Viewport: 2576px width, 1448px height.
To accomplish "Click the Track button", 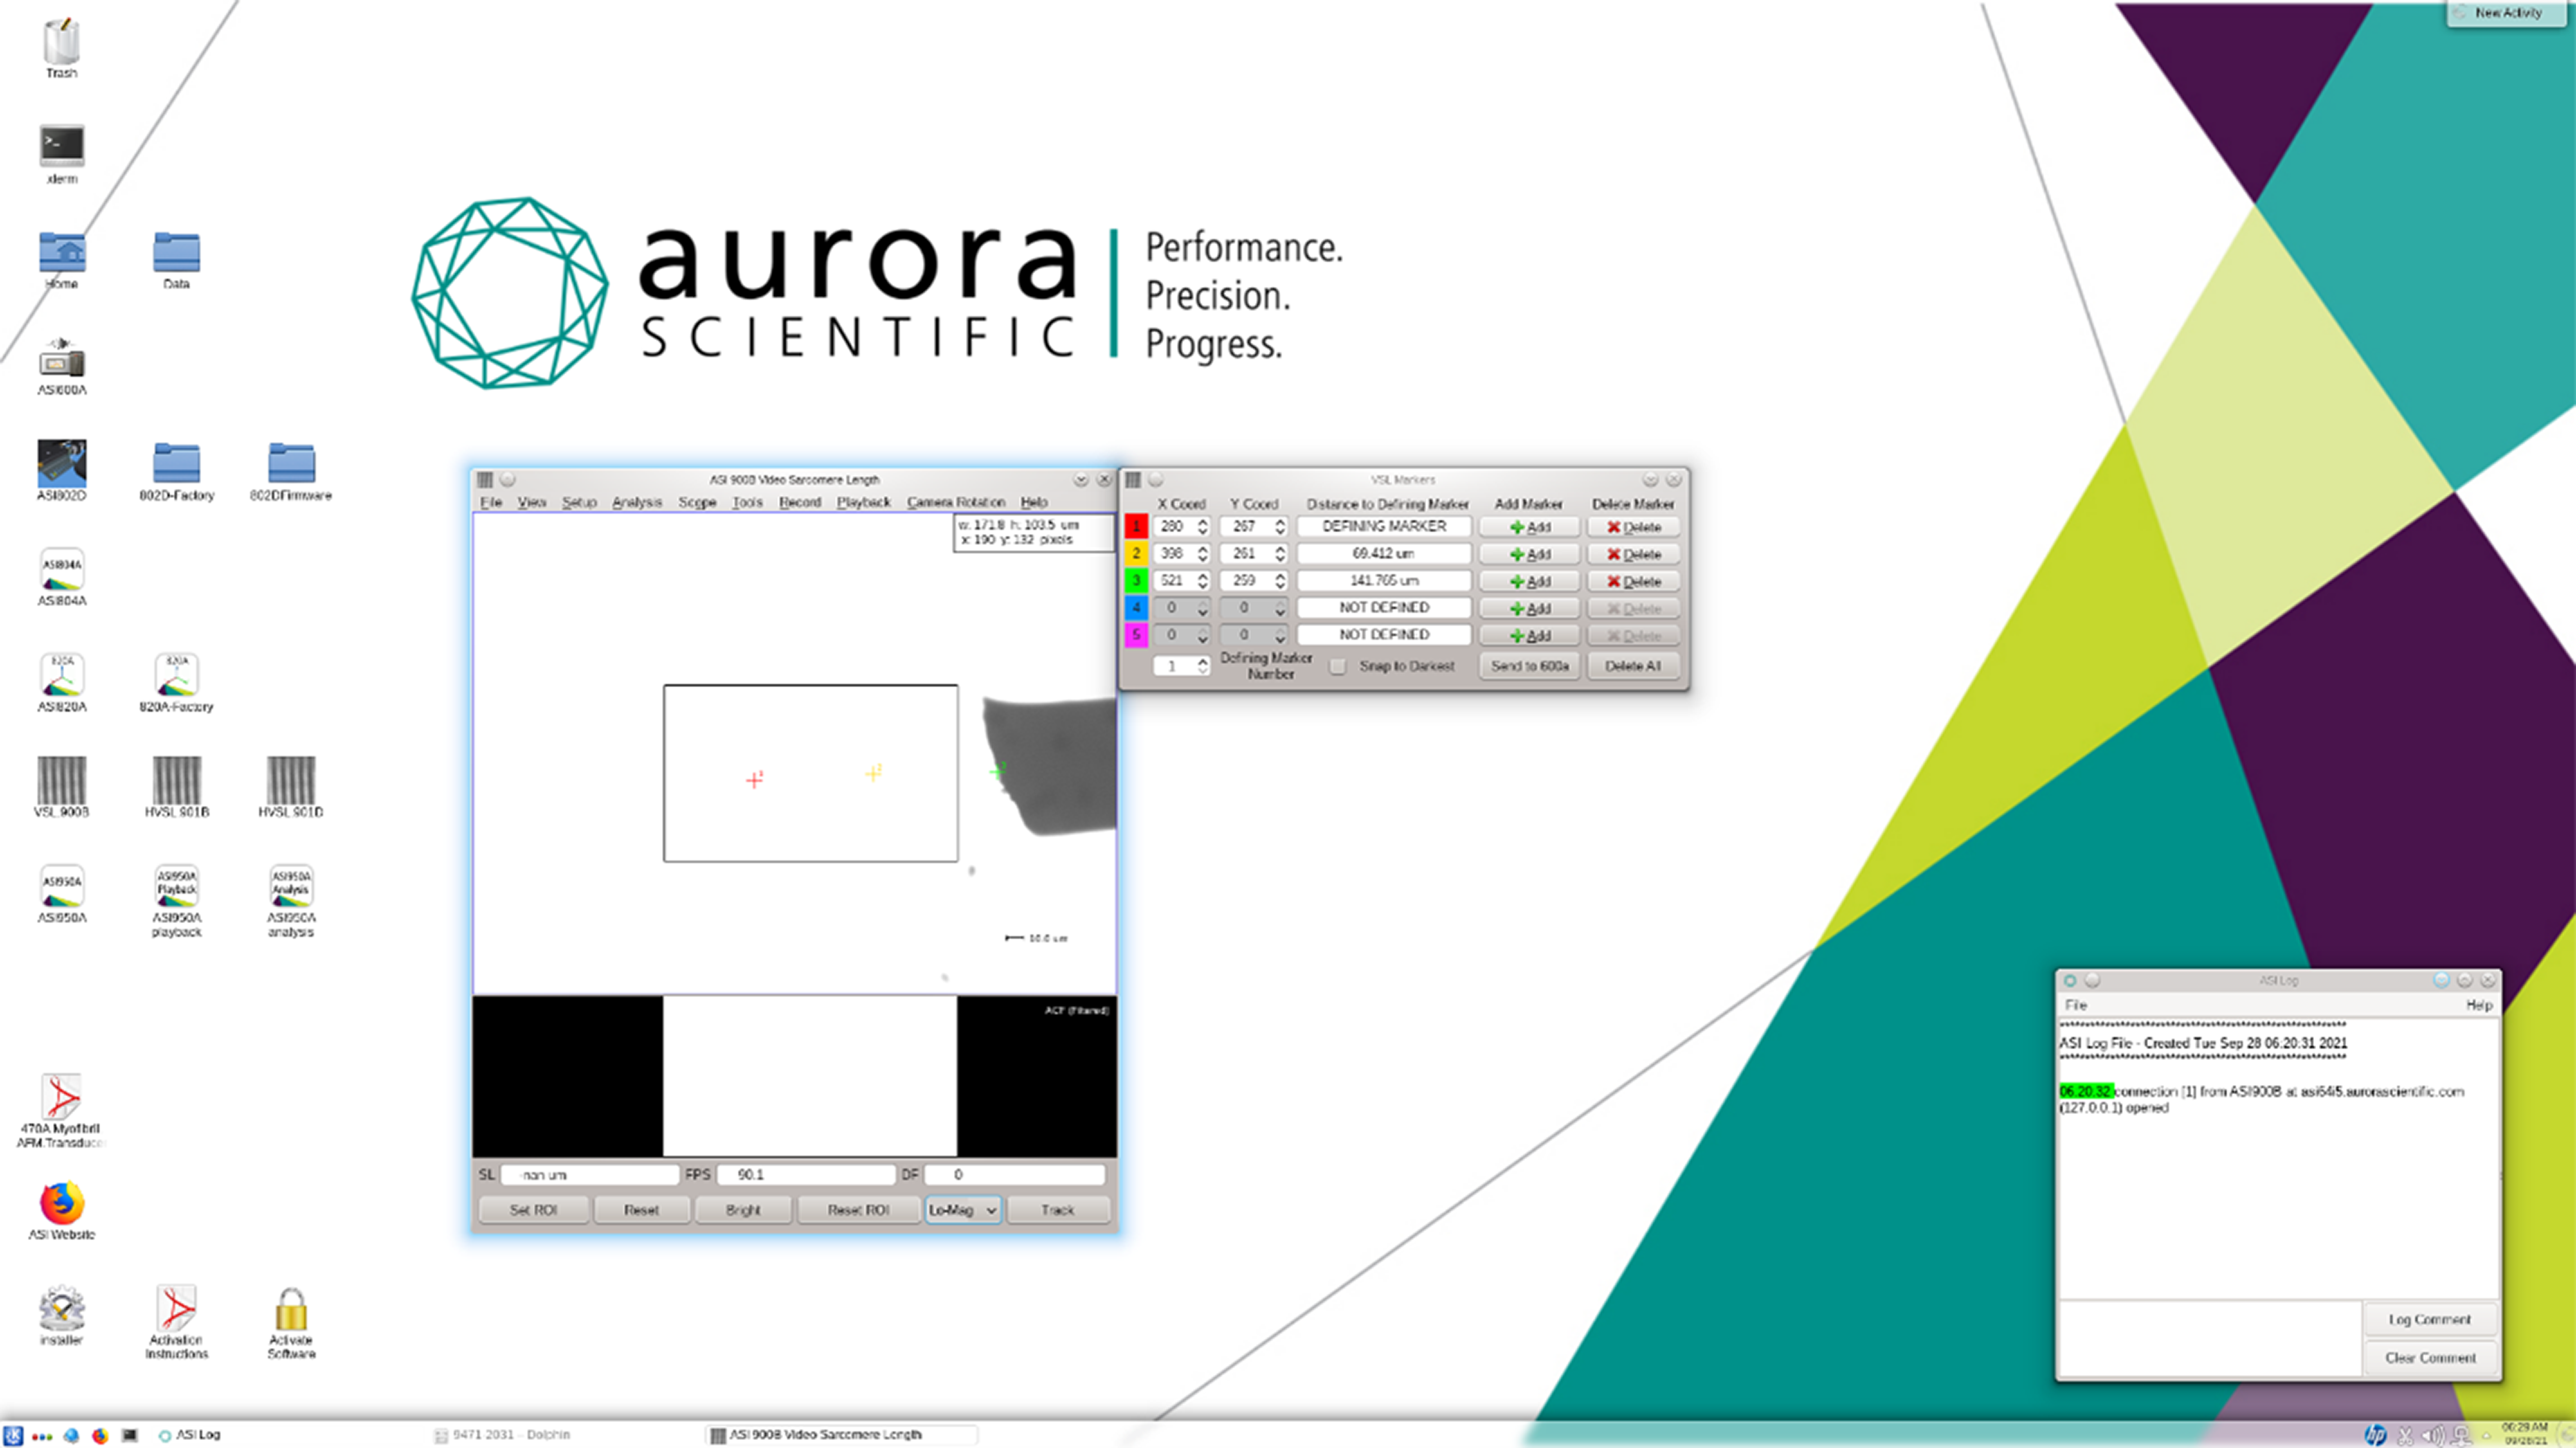I will point(1058,1210).
